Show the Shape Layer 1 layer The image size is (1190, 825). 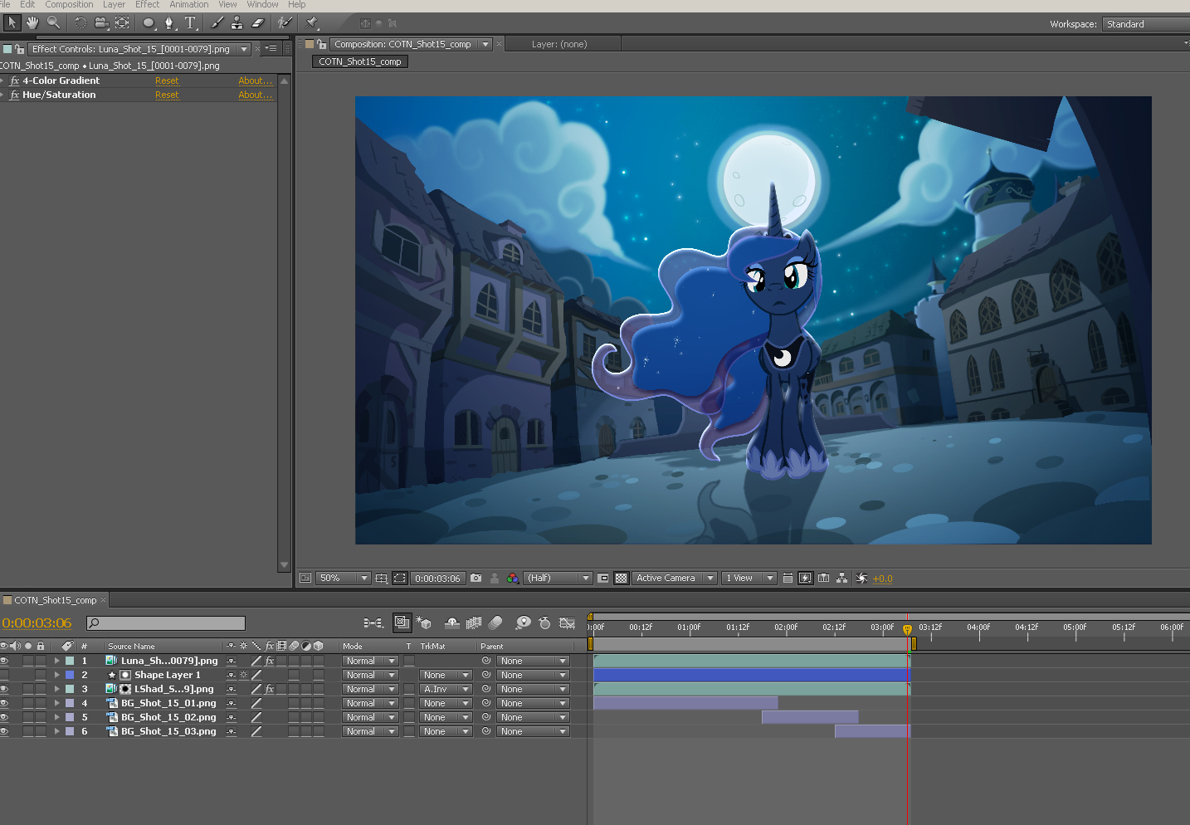tap(4, 676)
